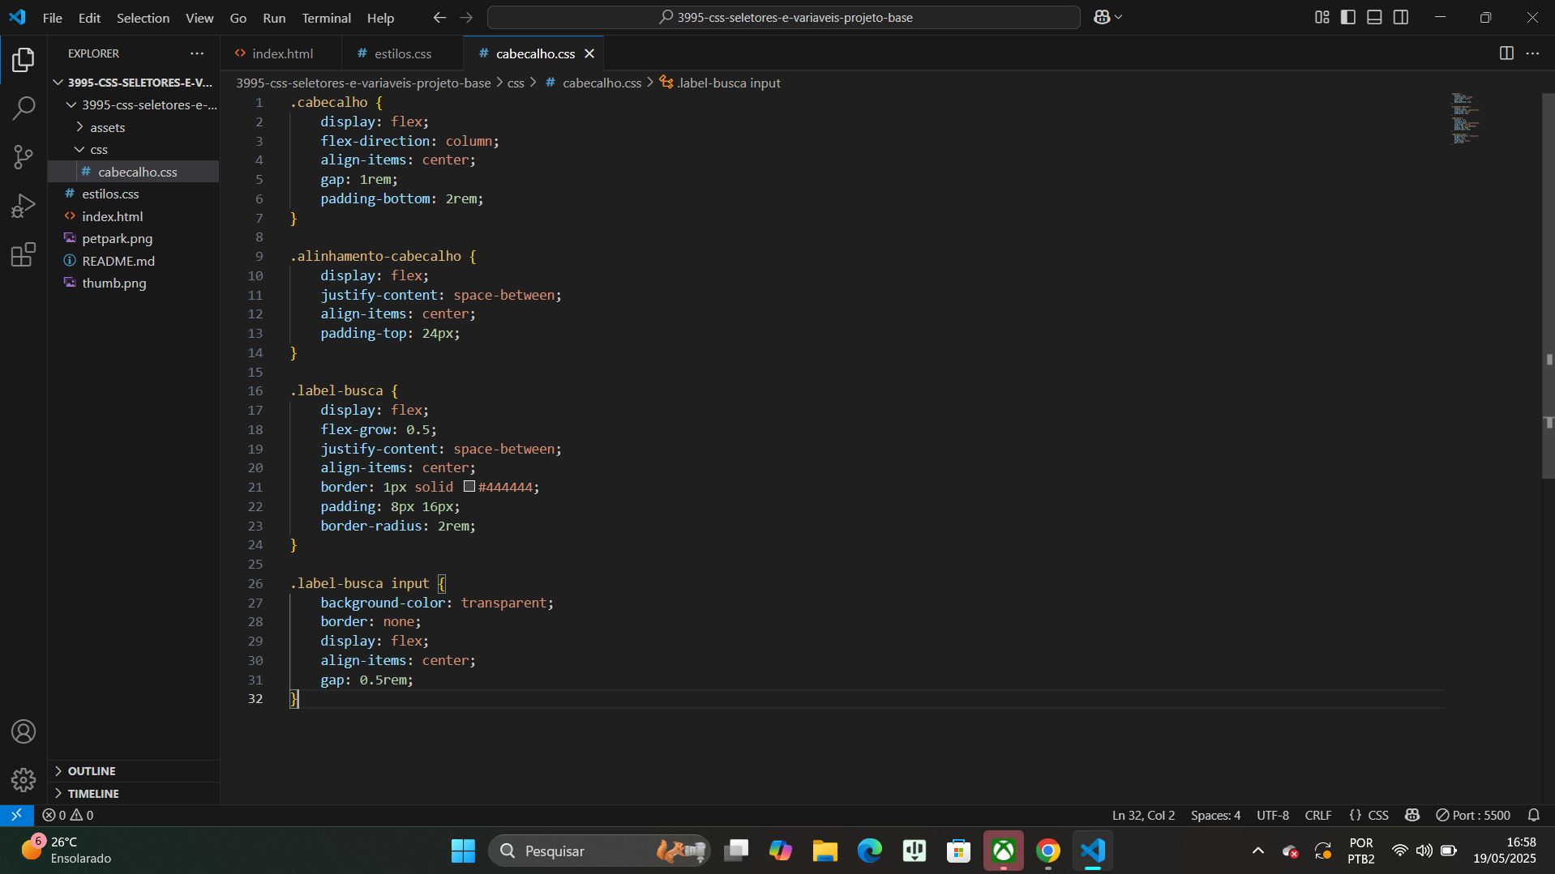Open the Terminal menu

coord(326,18)
